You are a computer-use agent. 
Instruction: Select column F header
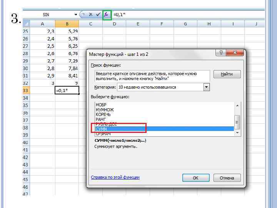coord(162,24)
